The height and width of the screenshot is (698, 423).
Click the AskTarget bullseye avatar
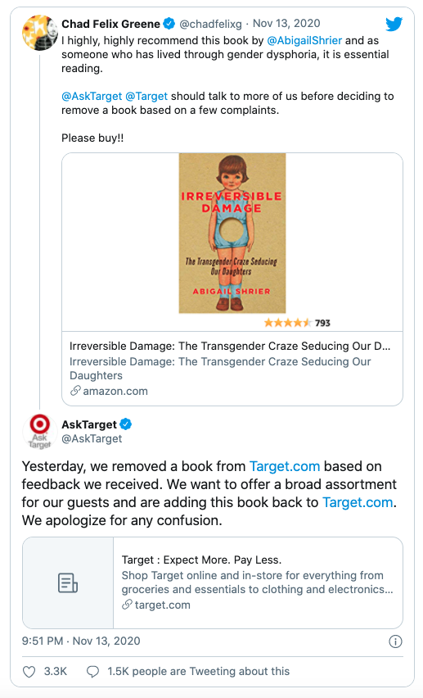39,432
